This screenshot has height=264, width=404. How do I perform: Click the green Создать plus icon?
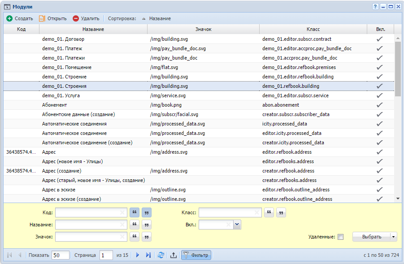pyautogui.click(x=9, y=18)
